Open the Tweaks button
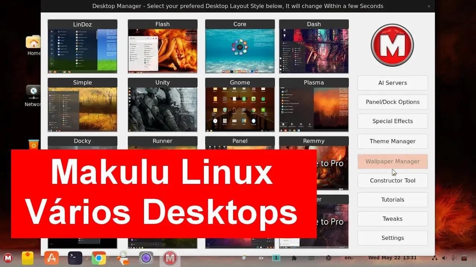The width and height of the screenshot is (476, 267). point(393,219)
